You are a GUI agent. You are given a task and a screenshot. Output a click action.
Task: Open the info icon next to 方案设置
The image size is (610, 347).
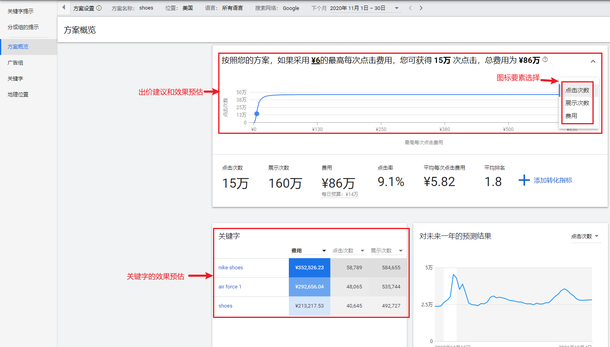pyautogui.click(x=99, y=8)
